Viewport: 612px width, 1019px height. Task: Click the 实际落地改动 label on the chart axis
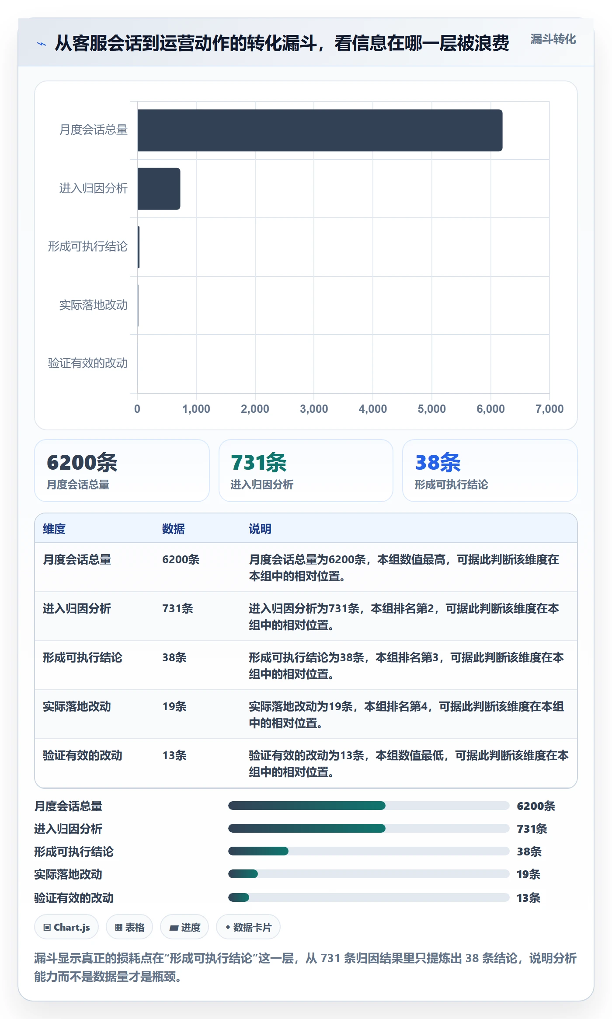[94, 305]
